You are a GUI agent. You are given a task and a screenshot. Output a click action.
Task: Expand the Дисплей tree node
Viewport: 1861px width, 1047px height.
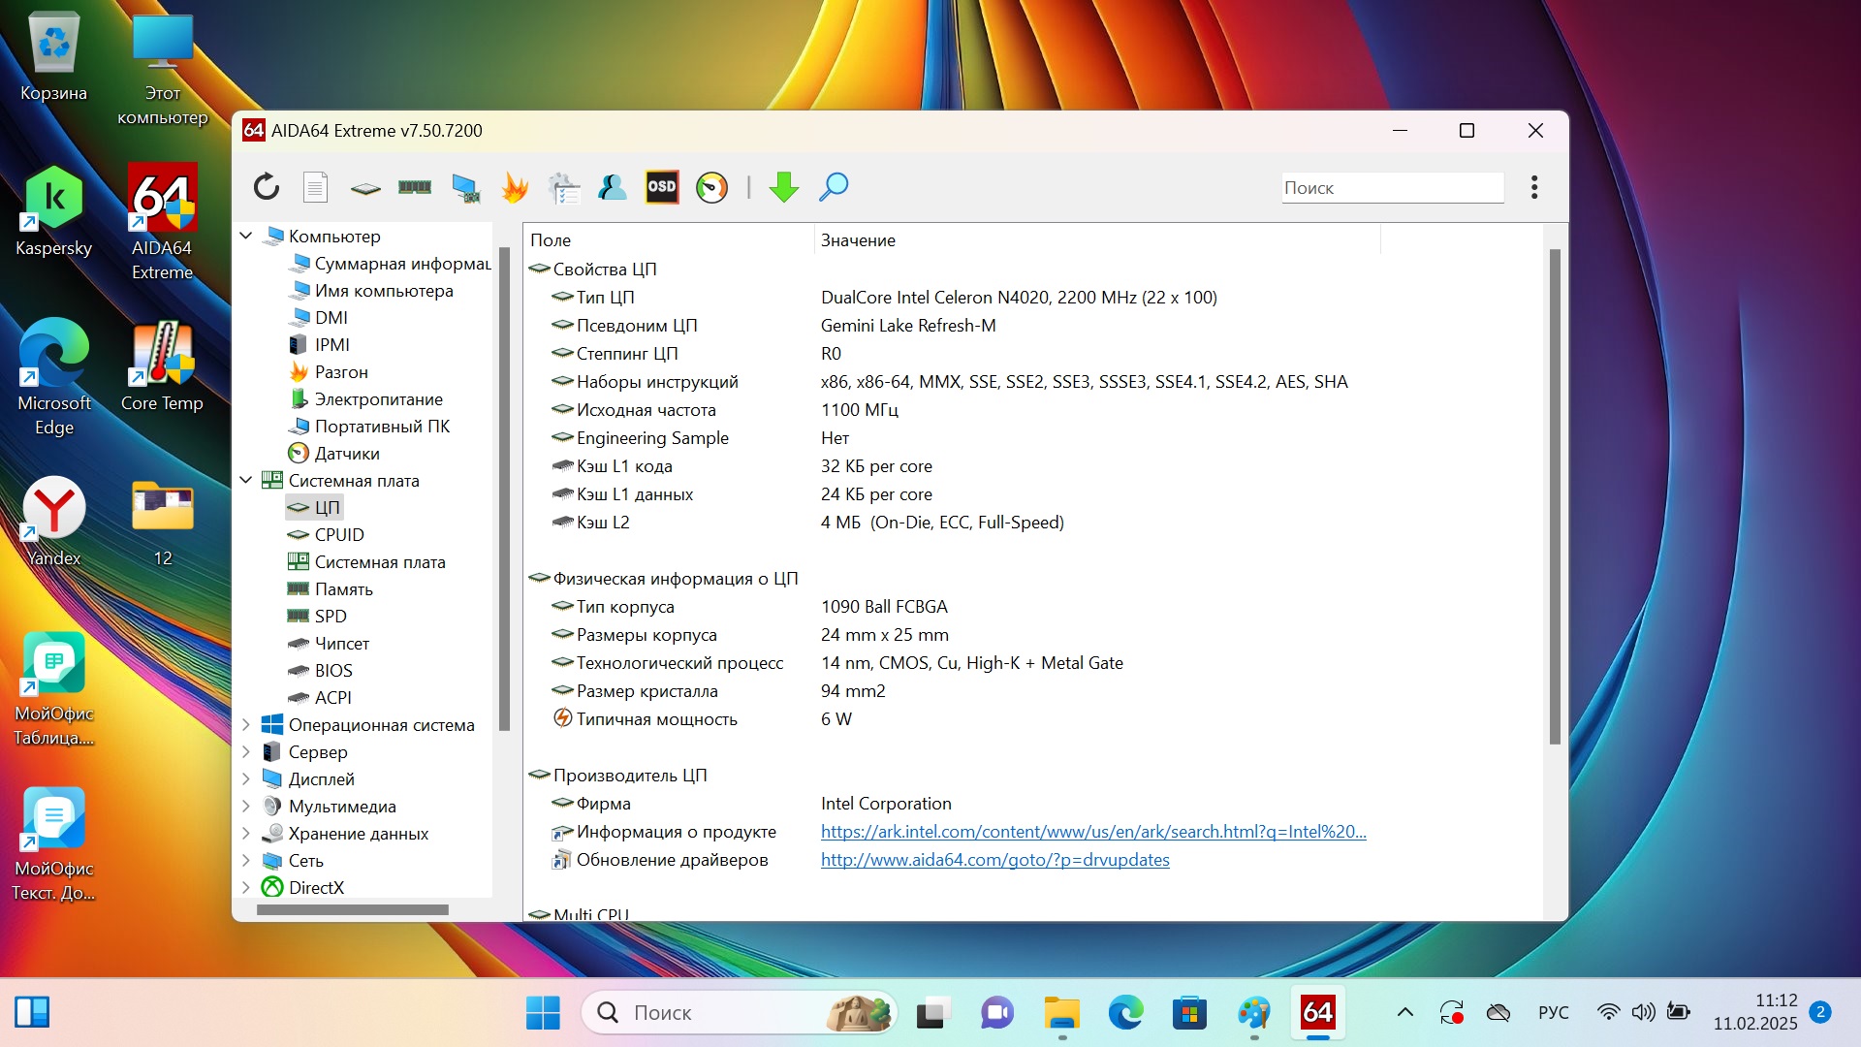[246, 778]
